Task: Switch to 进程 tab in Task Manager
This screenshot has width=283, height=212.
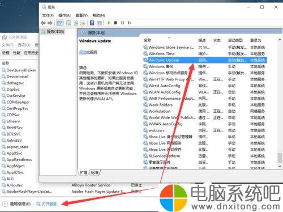Action: pos(6,53)
